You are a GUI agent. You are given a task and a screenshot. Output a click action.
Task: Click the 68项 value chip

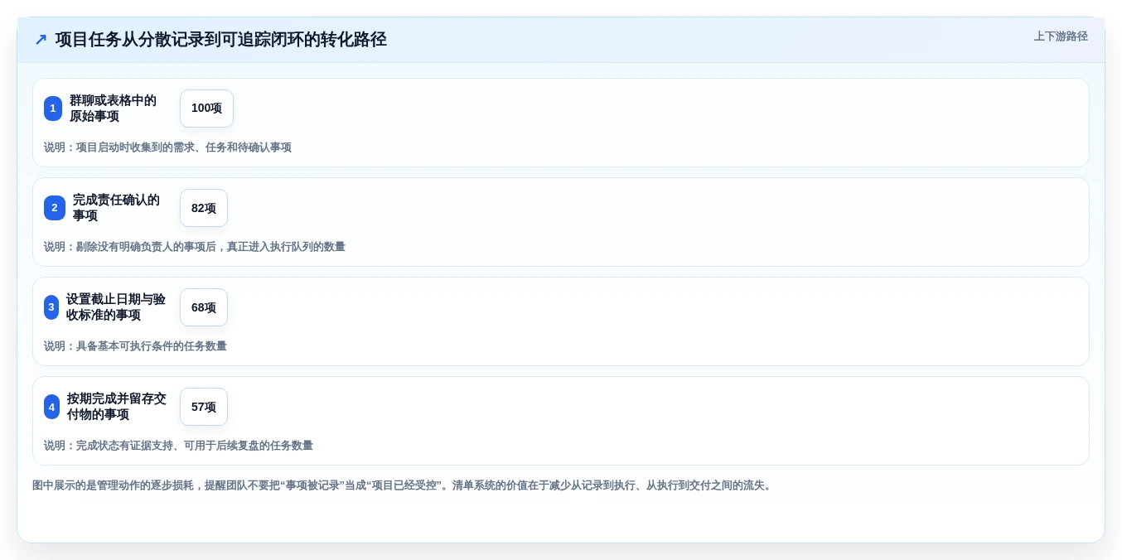coord(204,307)
